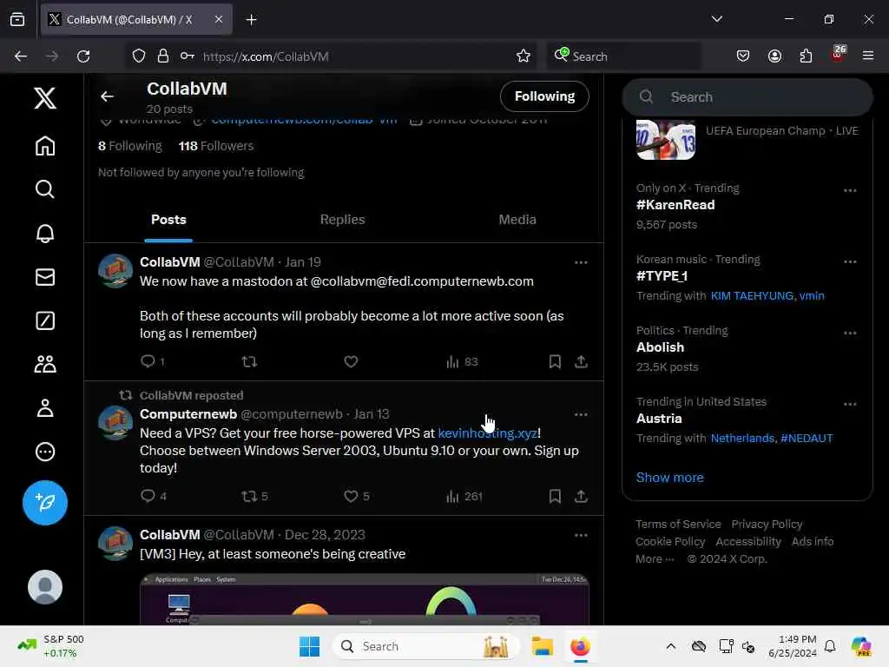Open File Explorer from taskbar

(542, 646)
